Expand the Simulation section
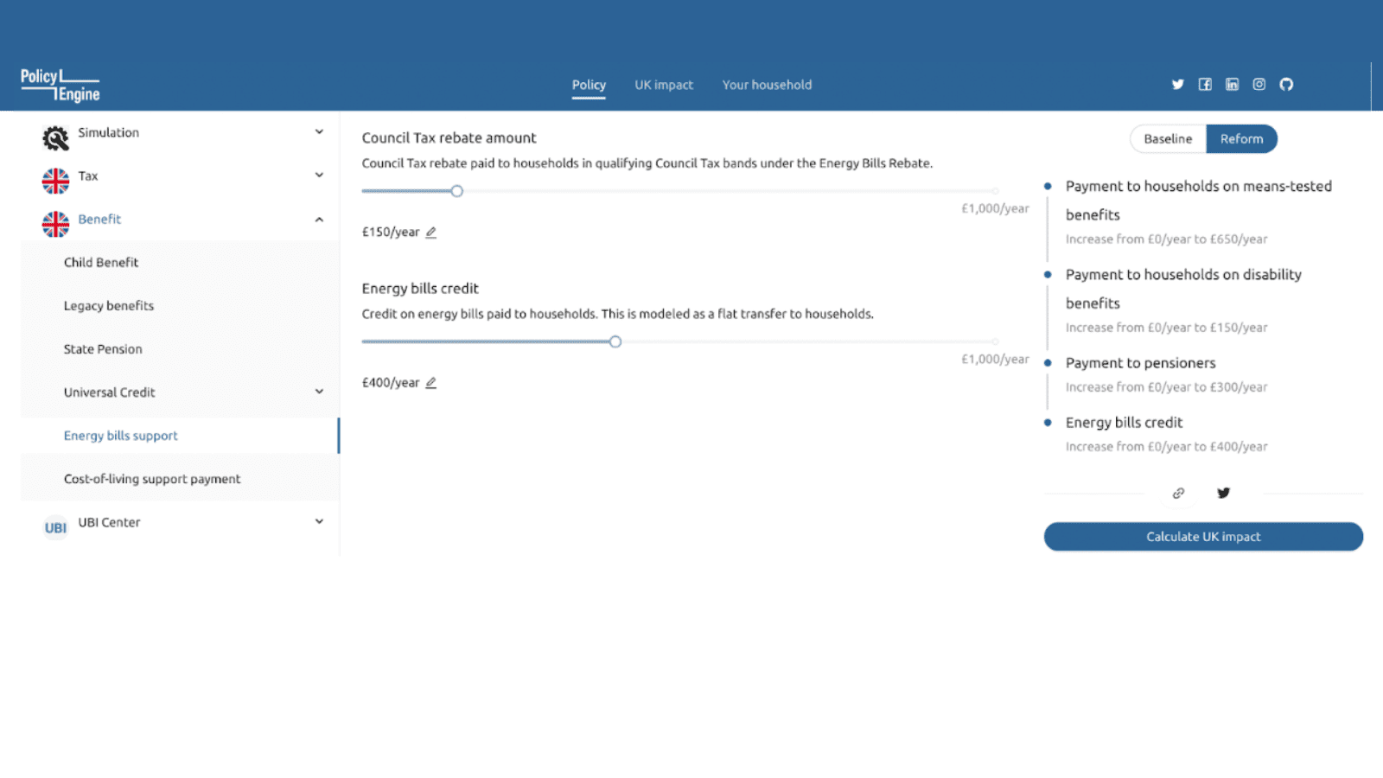The width and height of the screenshot is (1383, 778). click(x=319, y=132)
